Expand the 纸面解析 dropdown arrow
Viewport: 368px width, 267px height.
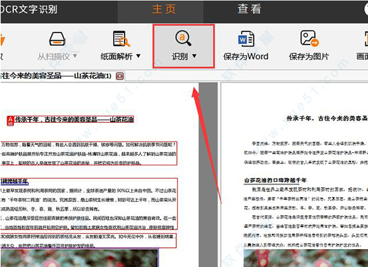click(138, 56)
